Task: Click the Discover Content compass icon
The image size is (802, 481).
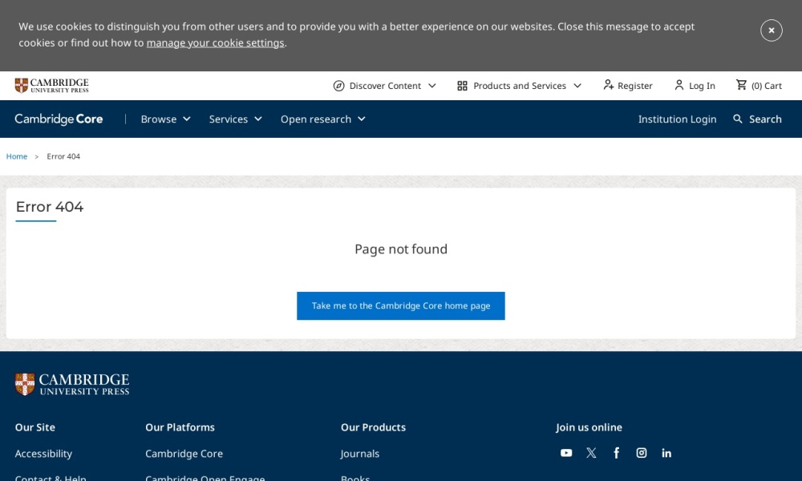Action: tap(338, 86)
